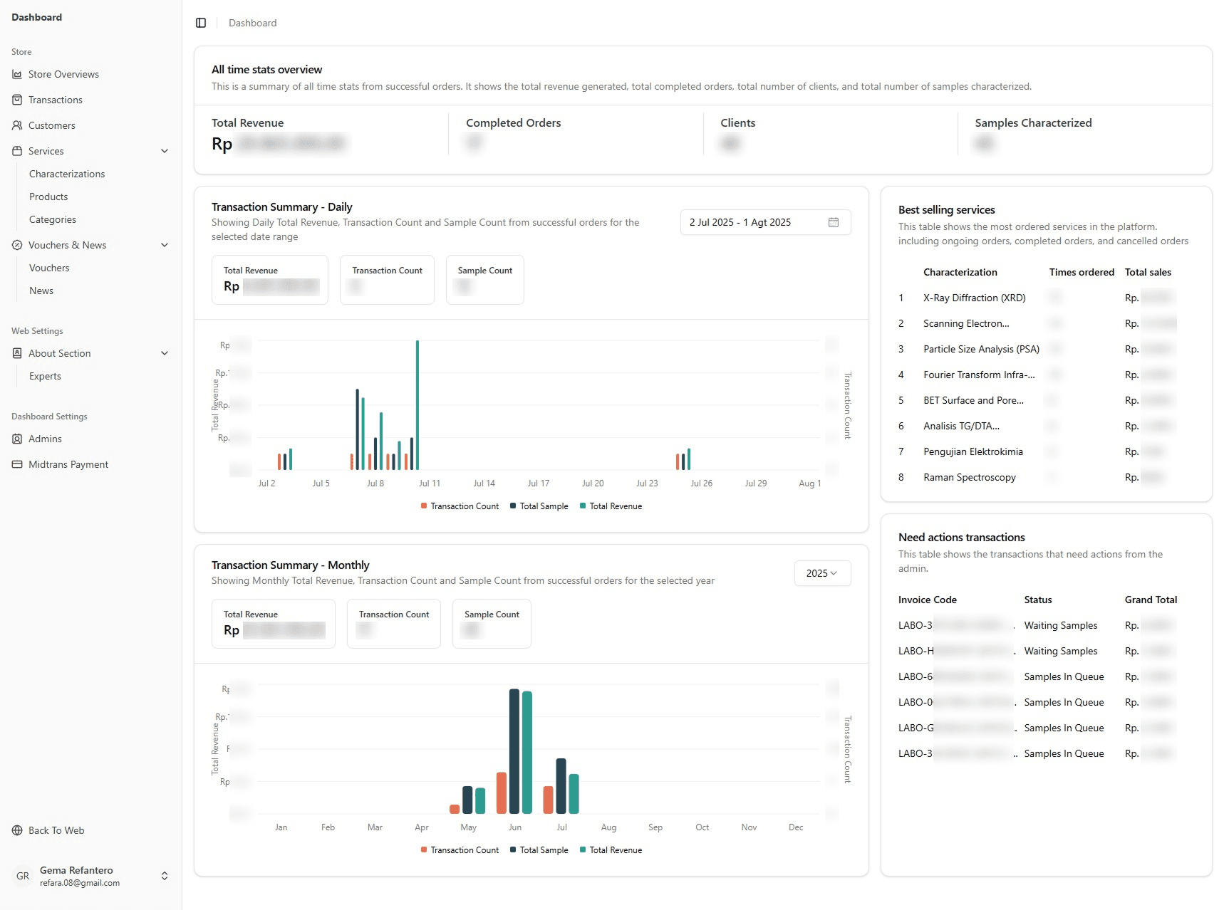This screenshot has height=910, width=1224.
Task: Click the Store Overviews chart icon
Action: 17,74
